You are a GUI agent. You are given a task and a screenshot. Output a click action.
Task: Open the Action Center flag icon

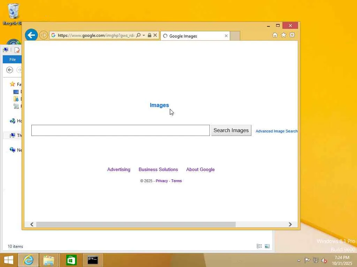point(307,260)
